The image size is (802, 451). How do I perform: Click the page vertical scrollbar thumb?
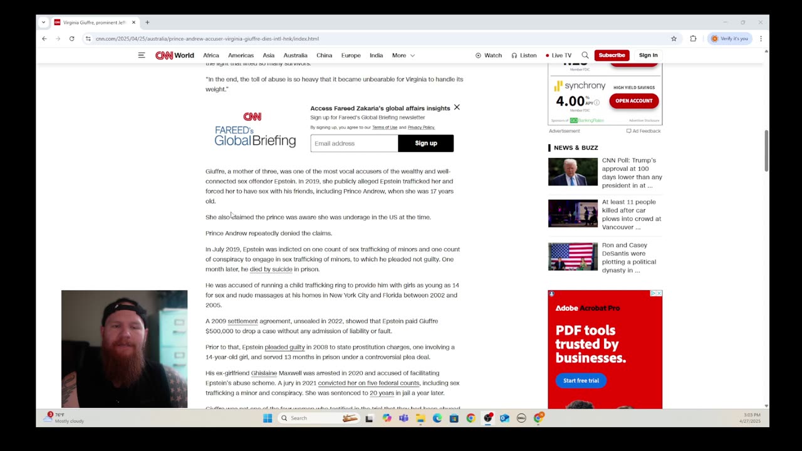pyautogui.click(x=766, y=150)
